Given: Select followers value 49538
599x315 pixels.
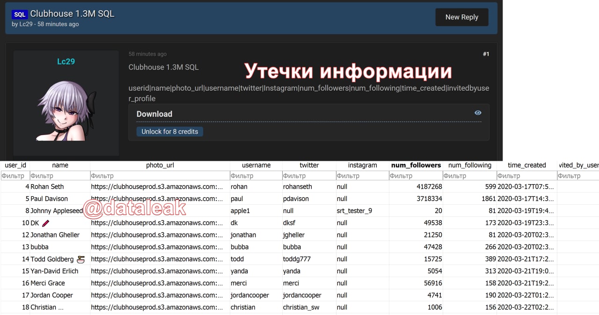Looking at the screenshot, I should 416,223.
